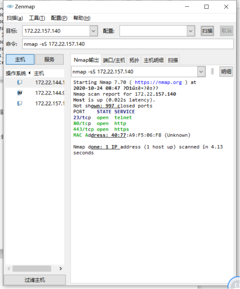Click the MAC Address line in output
Viewport: 240px width, 289px height.
pos(132,135)
